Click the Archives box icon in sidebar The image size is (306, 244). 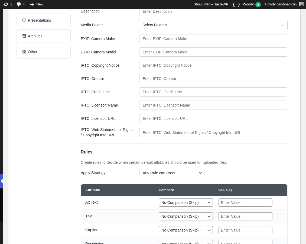pos(24,36)
